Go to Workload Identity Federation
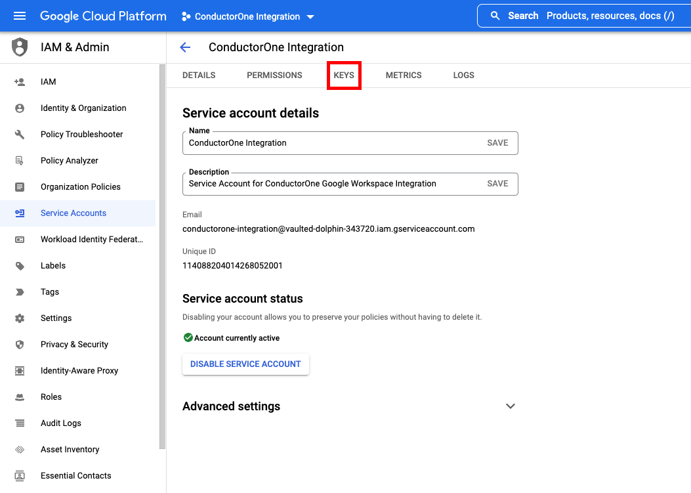The image size is (691, 493). [91, 239]
